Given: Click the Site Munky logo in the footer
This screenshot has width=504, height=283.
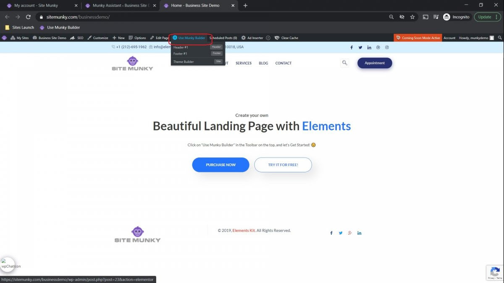Looking at the screenshot, I should tap(137, 234).
